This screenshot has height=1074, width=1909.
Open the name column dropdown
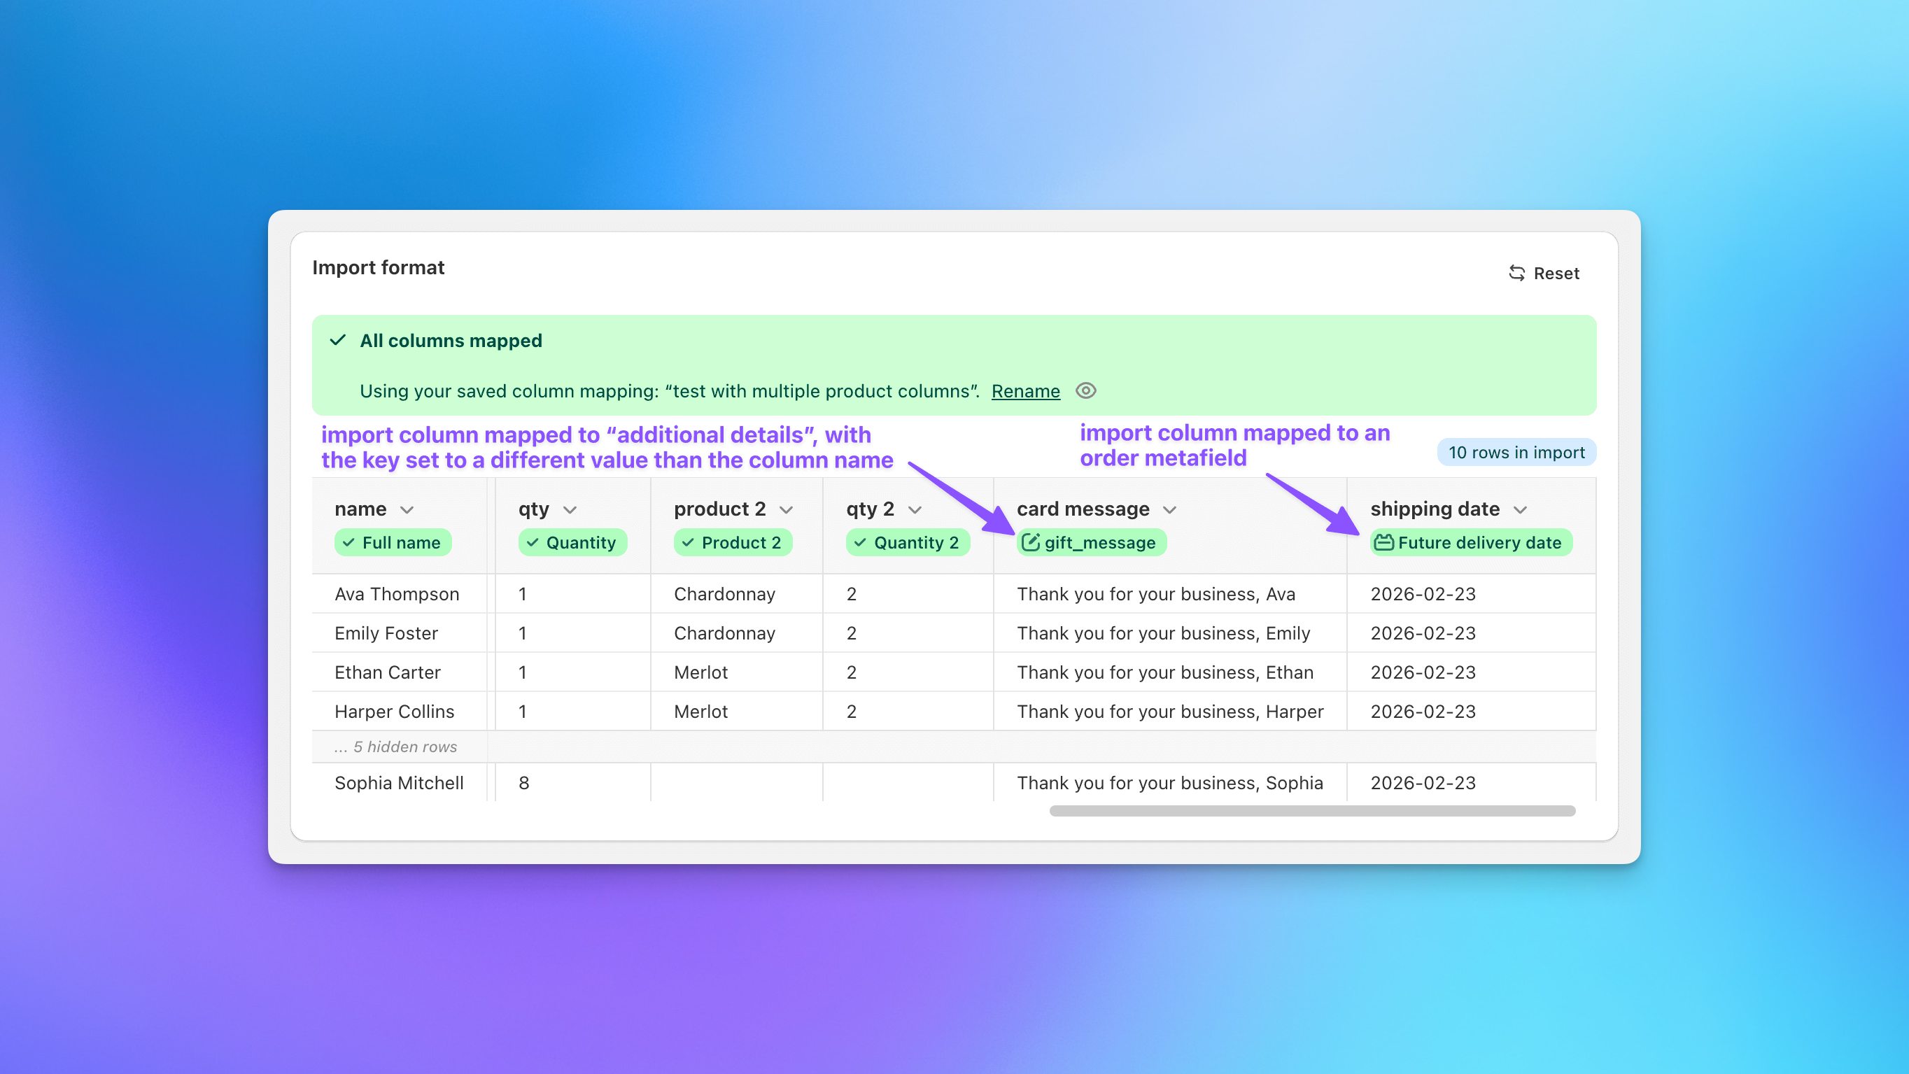[406, 509]
